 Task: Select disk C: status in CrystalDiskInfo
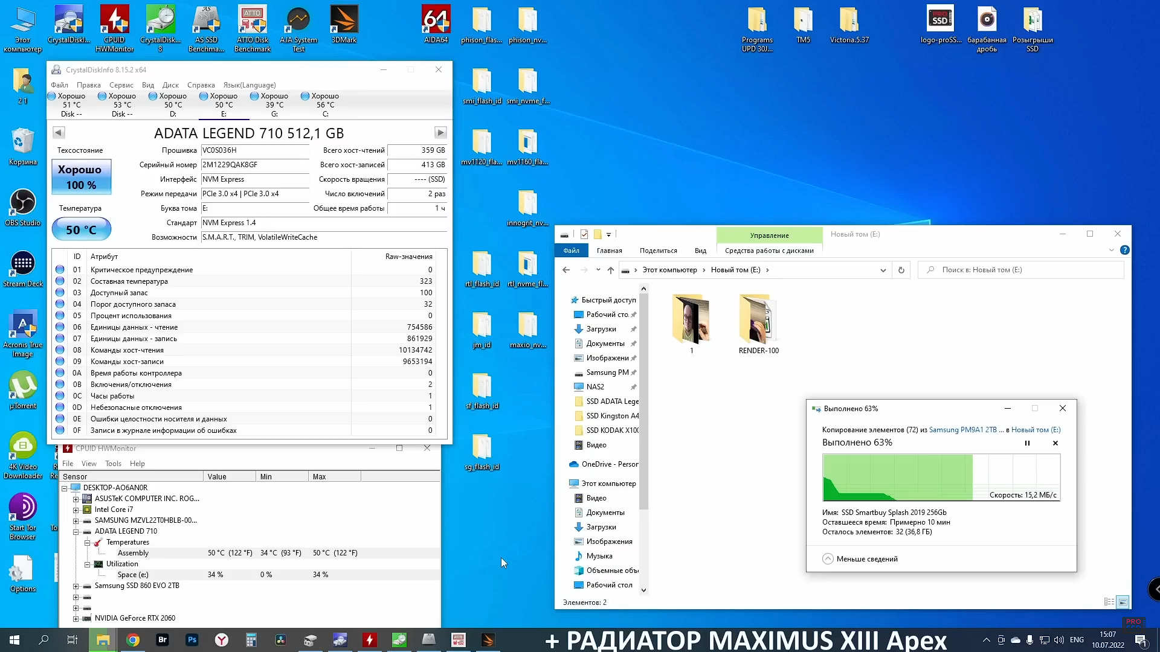coord(325,104)
